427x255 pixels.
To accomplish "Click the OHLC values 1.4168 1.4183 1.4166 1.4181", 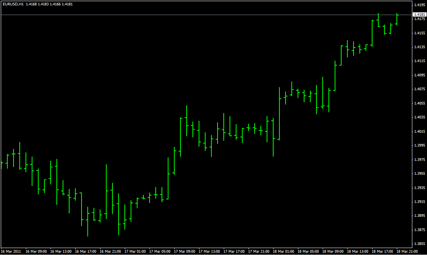I will coord(49,4).
